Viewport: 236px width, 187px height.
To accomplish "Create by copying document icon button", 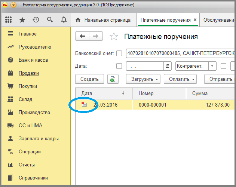I will click(x=113, y=79).
